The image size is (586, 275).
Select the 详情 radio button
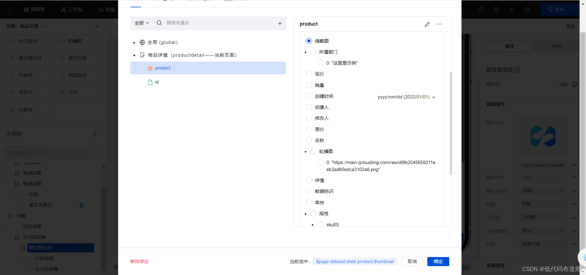click(x=309, y=180)
